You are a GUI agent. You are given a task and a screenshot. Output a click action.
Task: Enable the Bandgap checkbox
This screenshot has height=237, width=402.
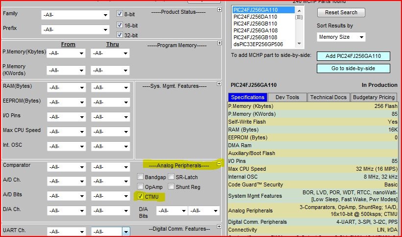point(140,177)
